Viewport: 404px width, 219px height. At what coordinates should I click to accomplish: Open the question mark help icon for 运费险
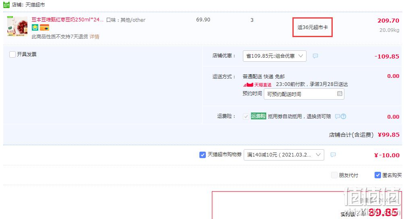tap(344, 117)
